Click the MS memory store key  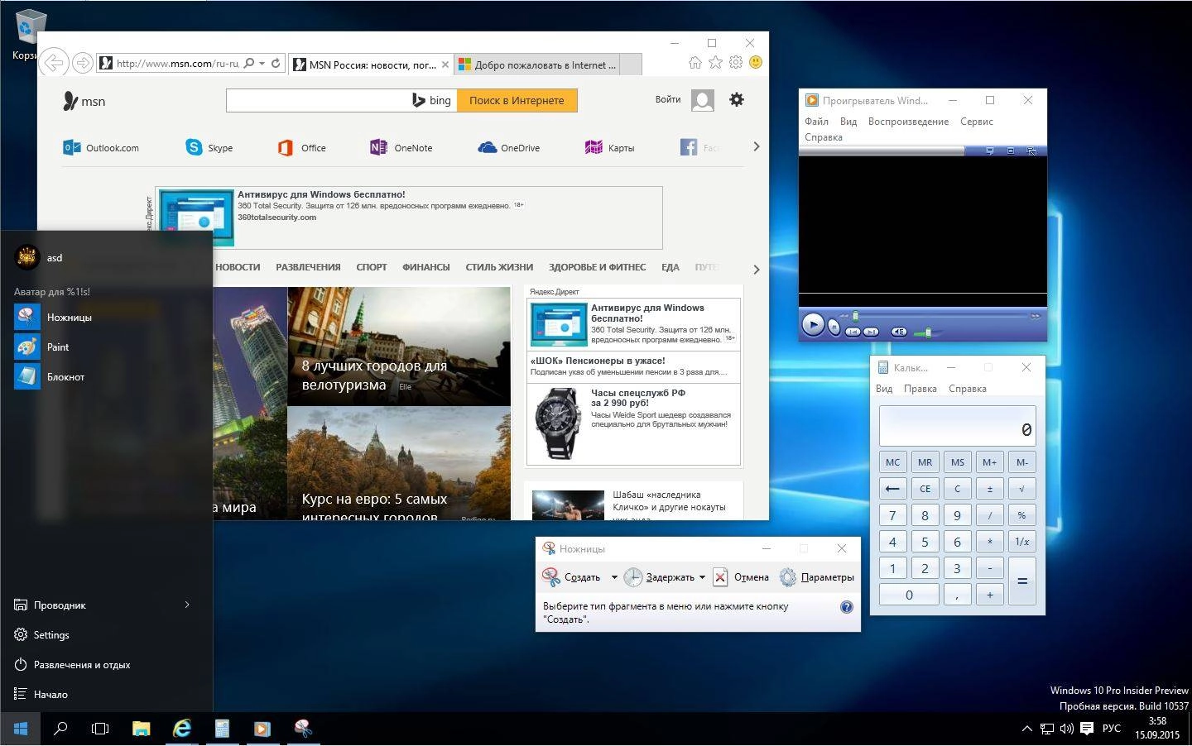(957, 462)
